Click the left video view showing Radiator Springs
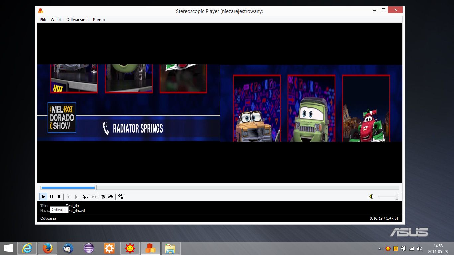Screen dimensions: 454x255 (x=128, y=103)
